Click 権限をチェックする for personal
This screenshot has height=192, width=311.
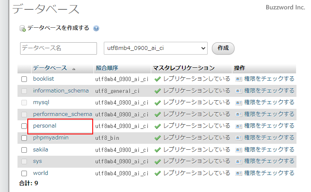pyautogui.click(x=269, y=126)
